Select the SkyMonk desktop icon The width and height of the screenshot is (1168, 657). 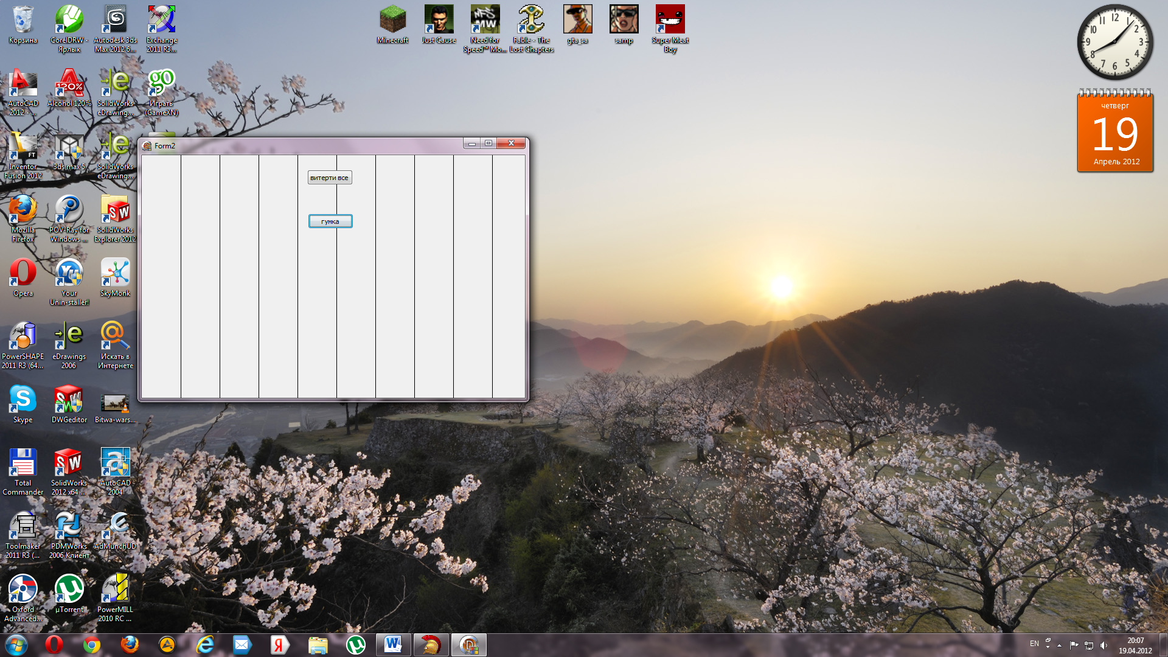pyautogui.click(x=115, y=276)
